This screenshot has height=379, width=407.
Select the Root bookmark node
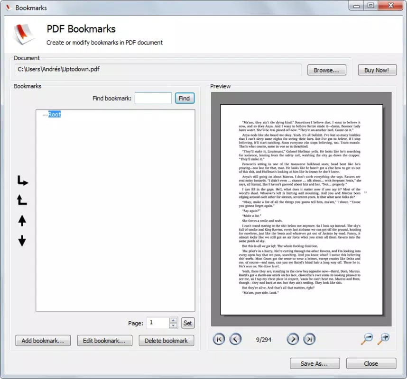pyautogui.click(x=54, y=114)
